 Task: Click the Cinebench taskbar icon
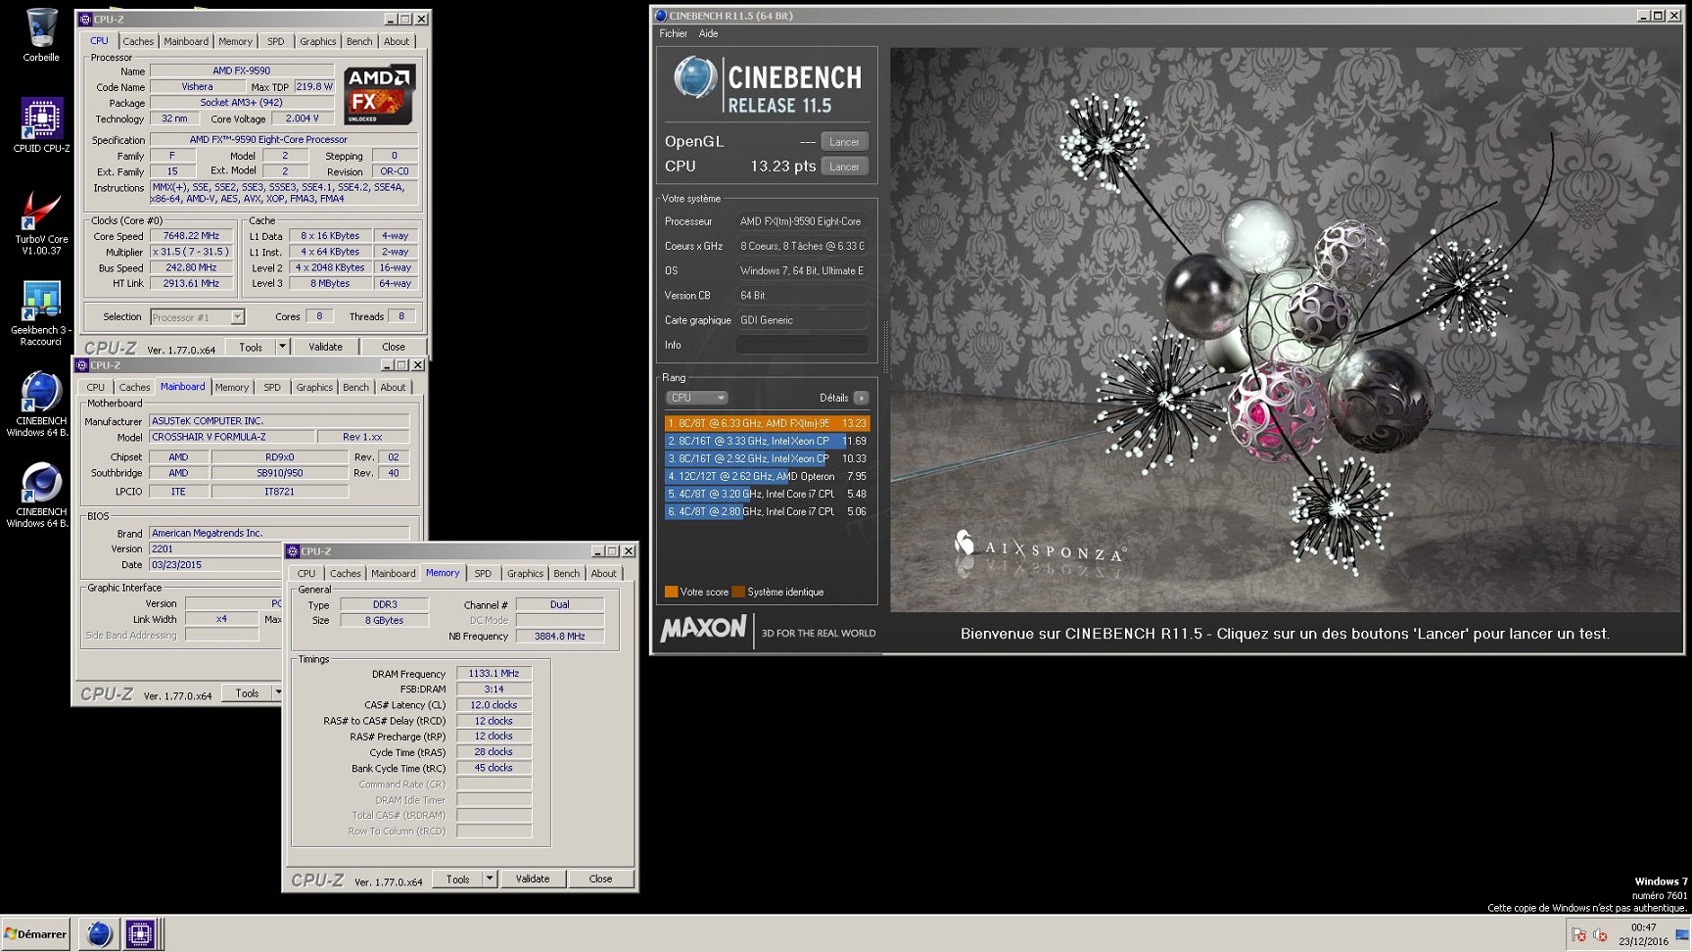coord(98,934)
